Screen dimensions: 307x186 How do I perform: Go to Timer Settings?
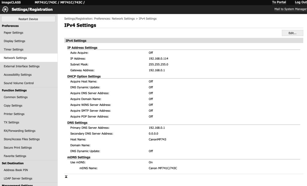(x=13, y=49)
